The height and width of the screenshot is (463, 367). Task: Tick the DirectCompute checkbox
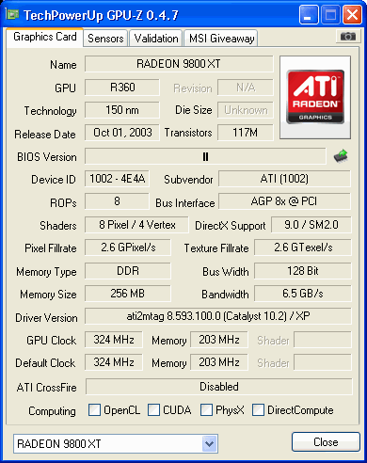[258, 410]
